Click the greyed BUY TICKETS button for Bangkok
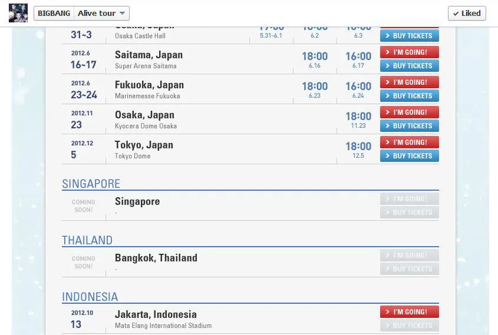 410,269
